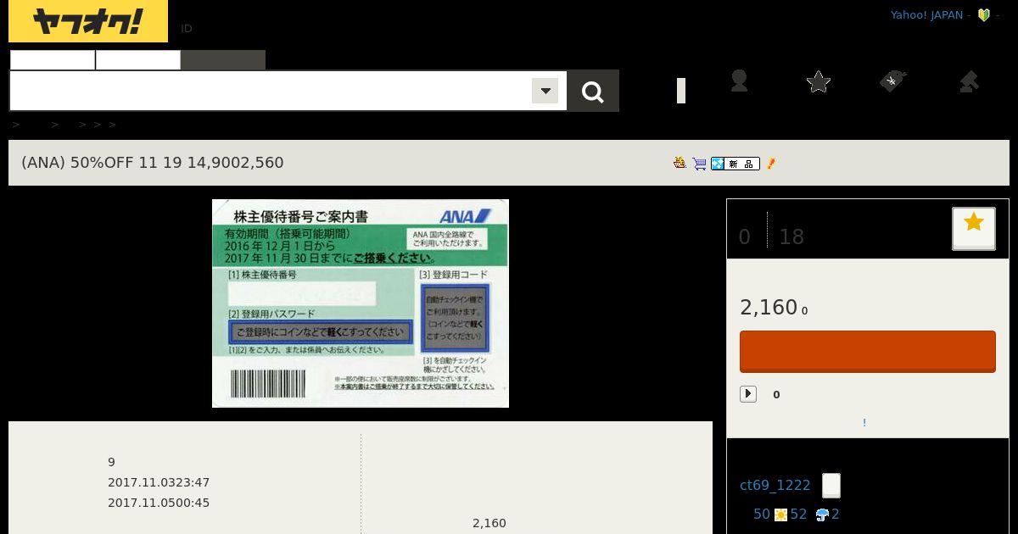Open the auction gavel icon
This screenshot has height=534, width=1018.
[x=969, y=81]
